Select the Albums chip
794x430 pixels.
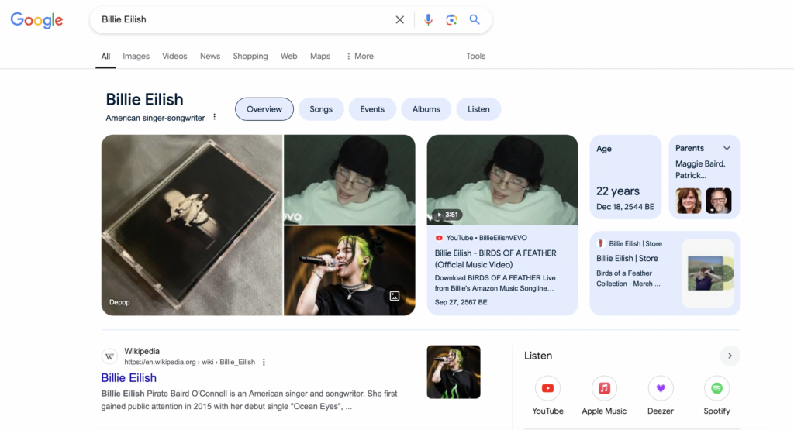click(x=426, y=109)
